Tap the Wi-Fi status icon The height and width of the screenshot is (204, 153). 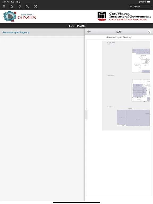(139, 2)
